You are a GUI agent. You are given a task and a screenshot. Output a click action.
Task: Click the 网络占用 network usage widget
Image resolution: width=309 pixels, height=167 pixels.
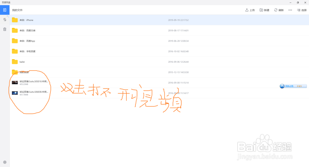coord(293,86)
